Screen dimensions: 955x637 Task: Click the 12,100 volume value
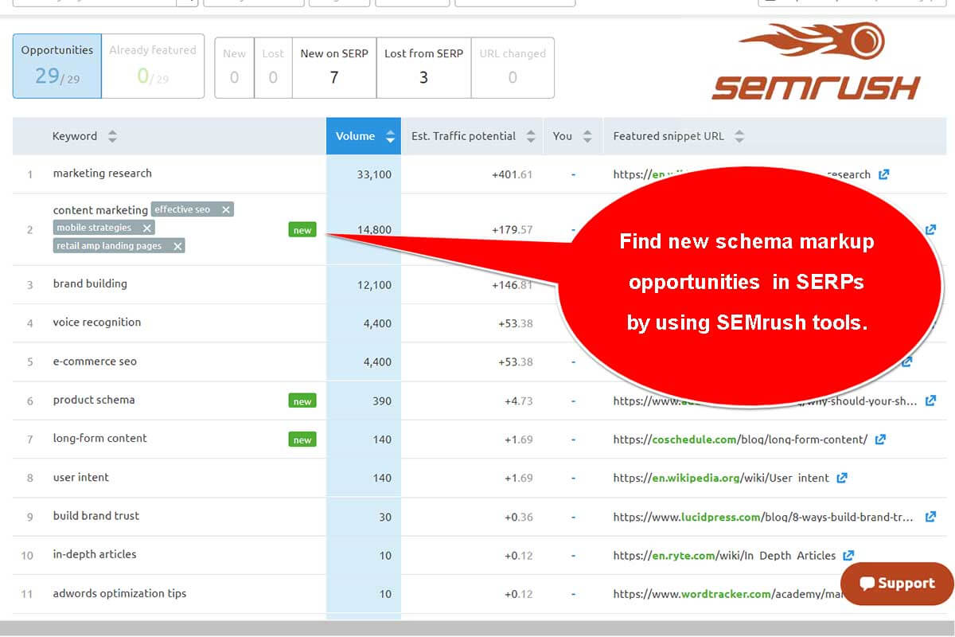pos(374,284)
